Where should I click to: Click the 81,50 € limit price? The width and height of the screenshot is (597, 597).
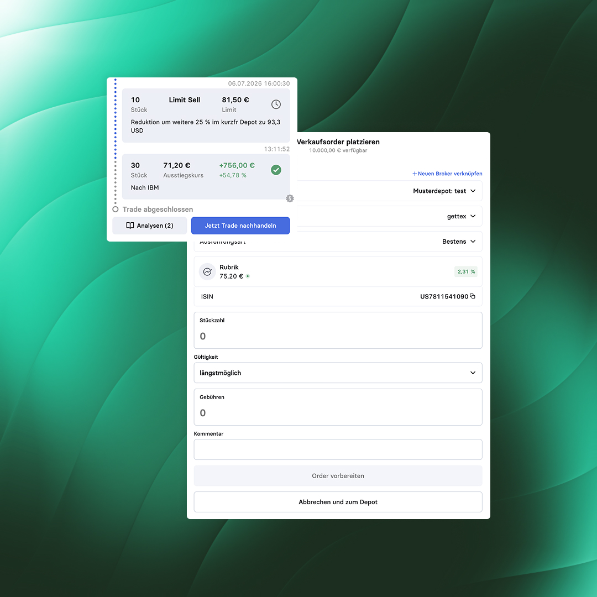tap(235, 100)
